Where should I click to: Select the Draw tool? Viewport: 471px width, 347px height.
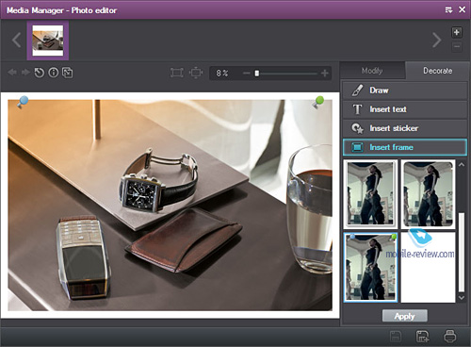point(405,91)
